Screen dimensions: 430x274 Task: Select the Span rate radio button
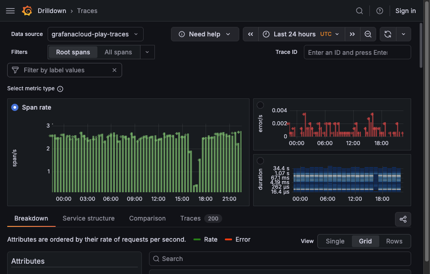(x=14, y=107)
